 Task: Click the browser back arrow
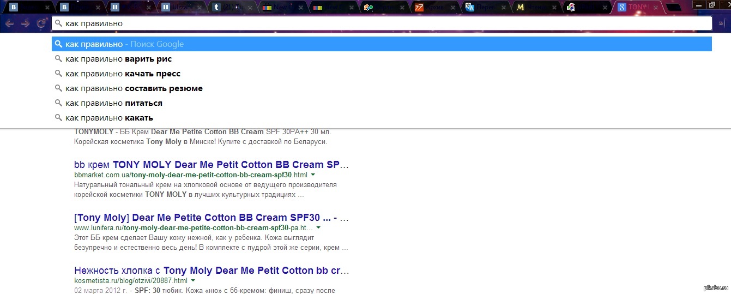click(9, 23)
